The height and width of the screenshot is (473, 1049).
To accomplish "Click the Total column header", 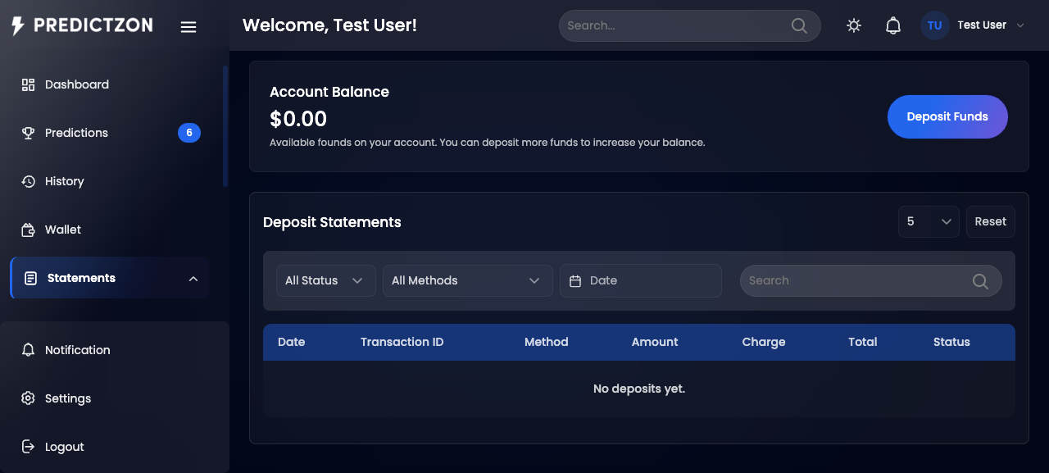I will pyautogui.click(x=862, y=342).
